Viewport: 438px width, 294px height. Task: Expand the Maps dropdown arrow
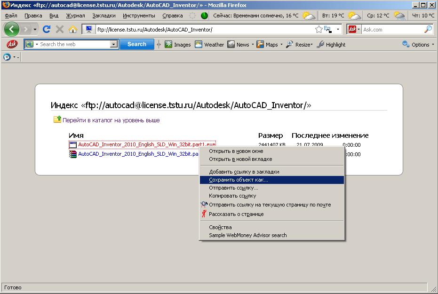click(x=281, y=44)
